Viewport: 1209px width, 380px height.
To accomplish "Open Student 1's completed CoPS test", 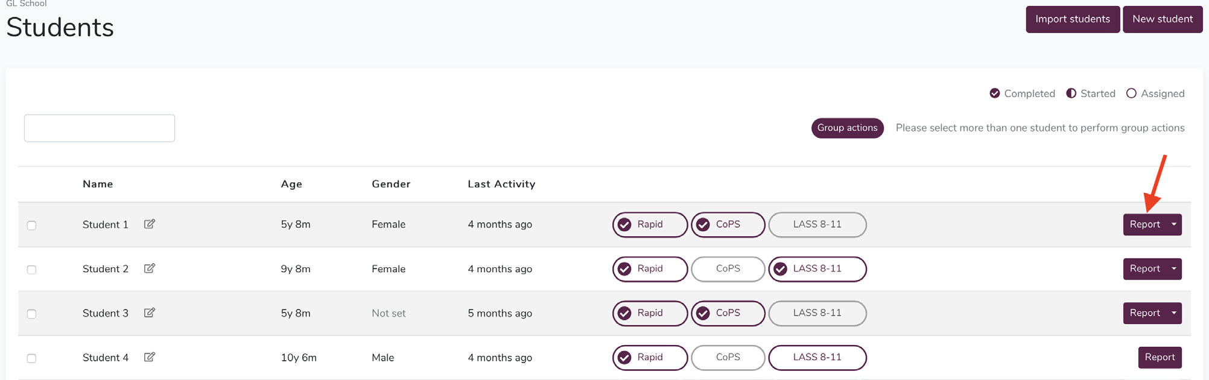I will click(x=728, y=225).
